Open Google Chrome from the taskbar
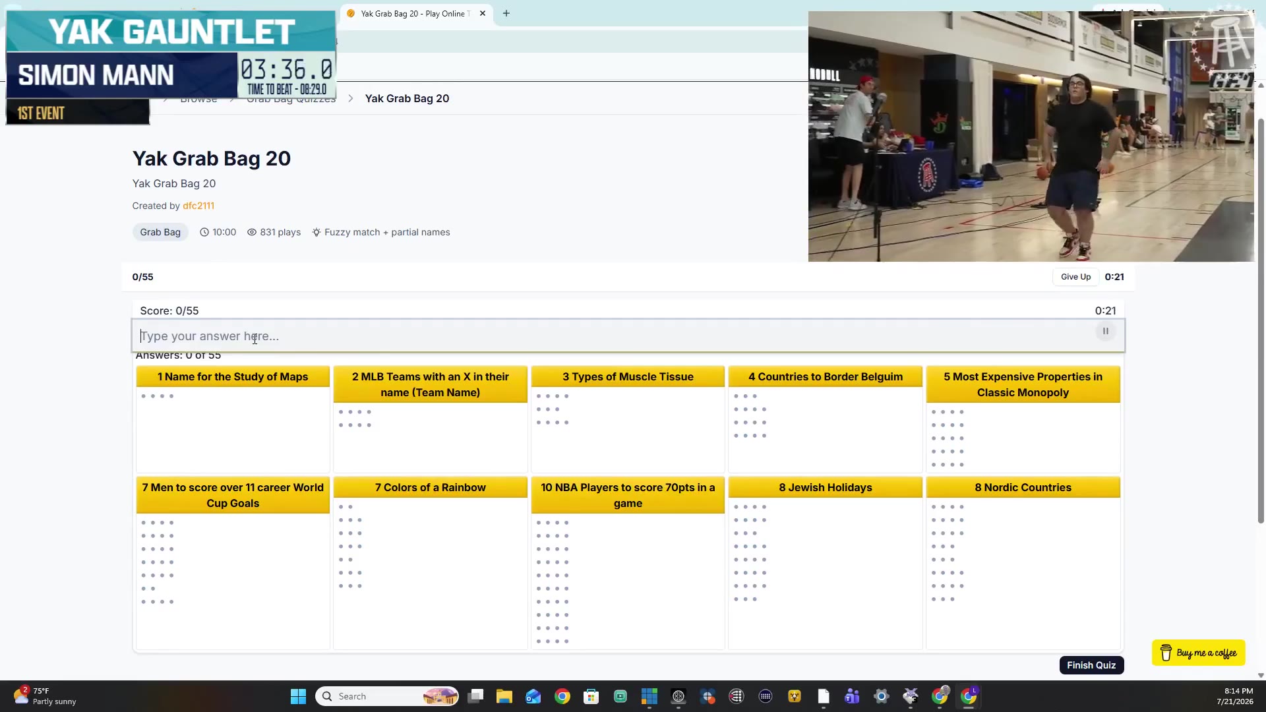Screen dimensions: 1266x712 562,696
